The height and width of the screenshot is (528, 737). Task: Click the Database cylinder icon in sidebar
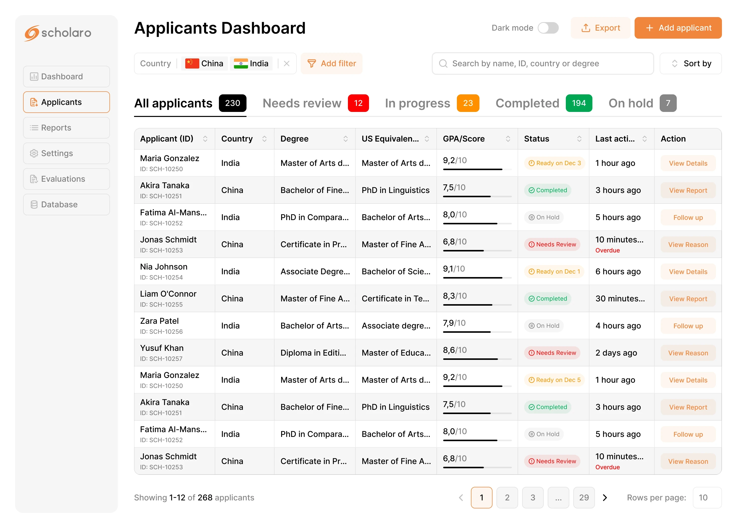(x=34, y=205)
